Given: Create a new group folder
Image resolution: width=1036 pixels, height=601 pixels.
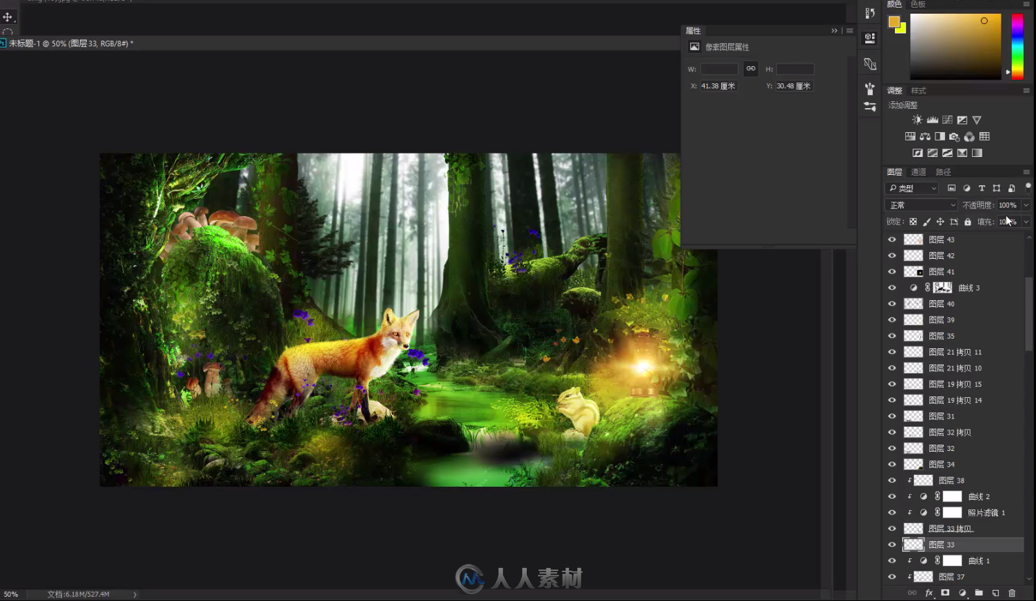Looking at the screenshot, I should point(979,593).
